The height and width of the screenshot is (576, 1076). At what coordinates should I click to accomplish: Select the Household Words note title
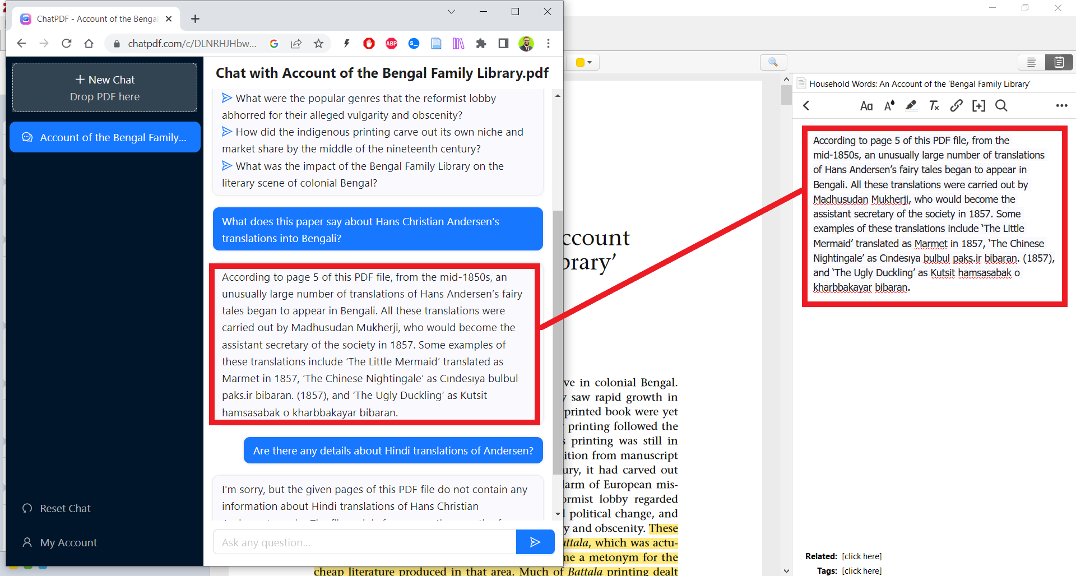(920, 84)
